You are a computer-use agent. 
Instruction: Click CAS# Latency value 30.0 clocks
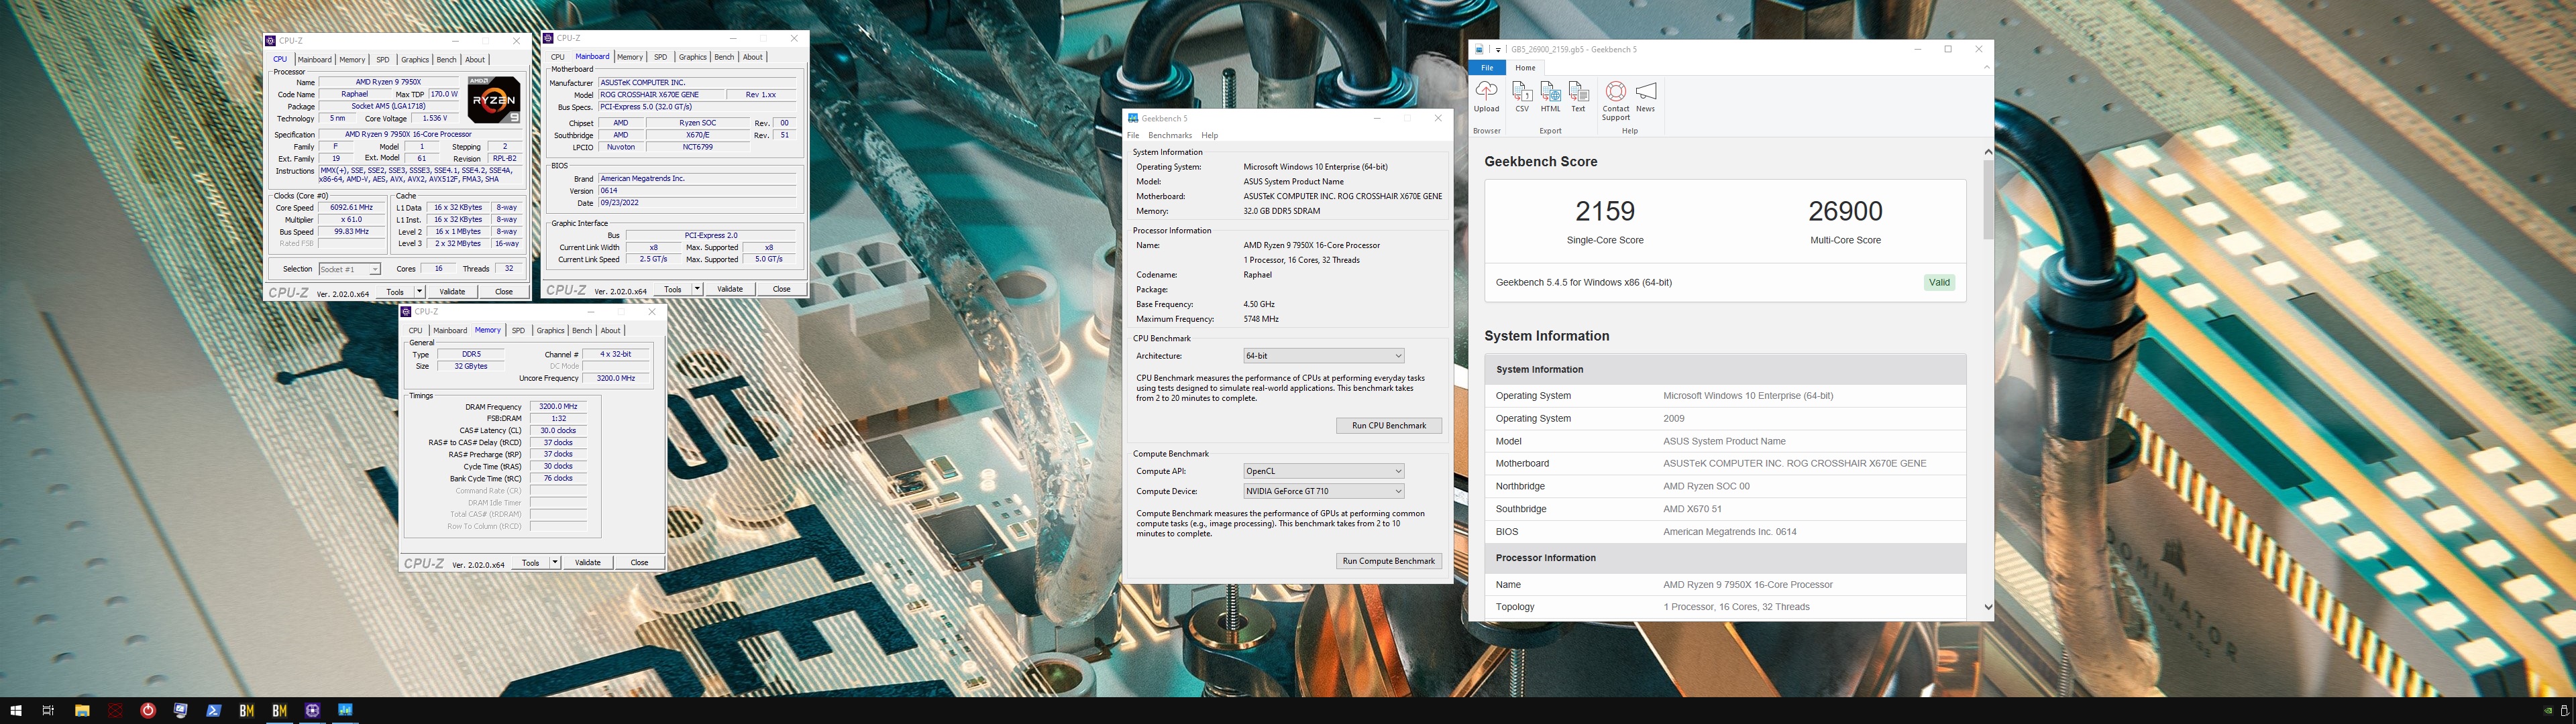558,431
